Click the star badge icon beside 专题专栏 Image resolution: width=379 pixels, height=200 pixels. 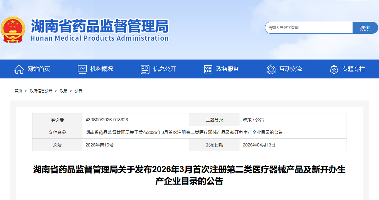pyautogui.click(x=334, y=69)
